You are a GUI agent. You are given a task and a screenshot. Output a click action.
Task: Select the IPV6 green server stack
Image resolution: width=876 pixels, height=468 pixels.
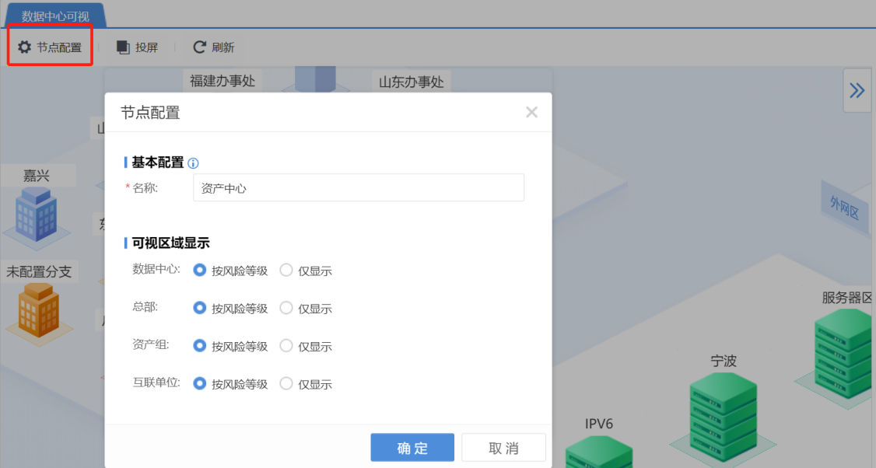pos(599,452)
